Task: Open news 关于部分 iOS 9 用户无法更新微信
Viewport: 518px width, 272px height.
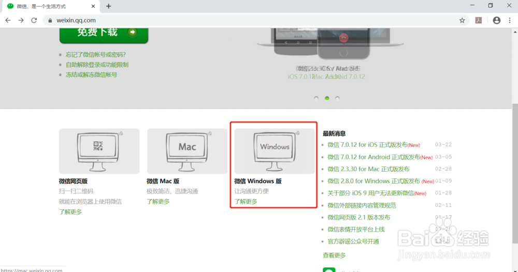Action: coord(371,193)
